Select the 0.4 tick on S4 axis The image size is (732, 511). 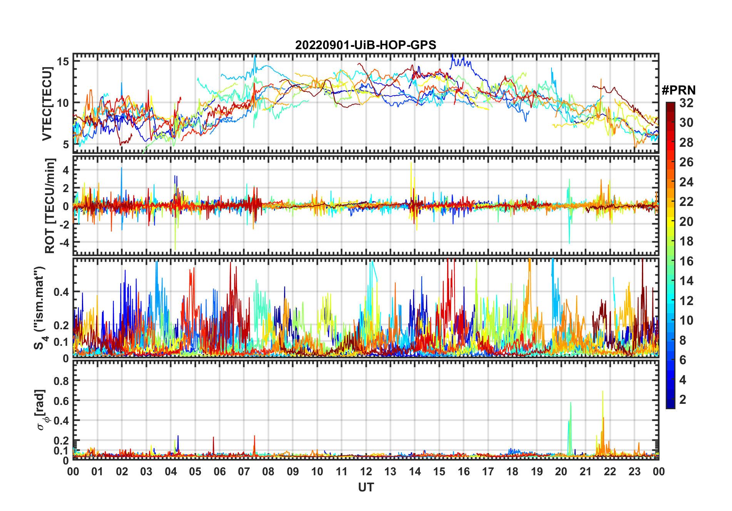(62, 292)
